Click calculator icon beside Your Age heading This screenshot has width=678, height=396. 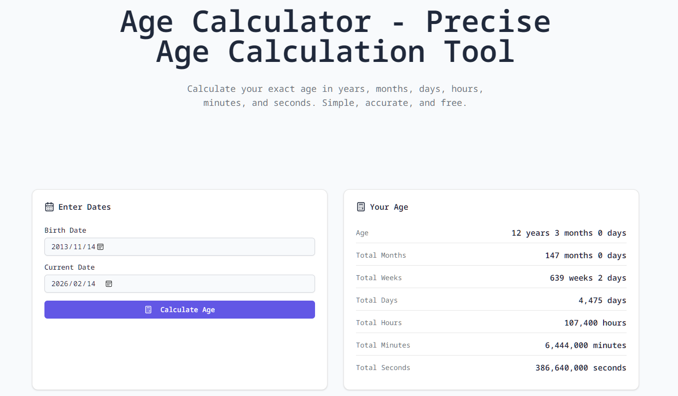point(361,207)
